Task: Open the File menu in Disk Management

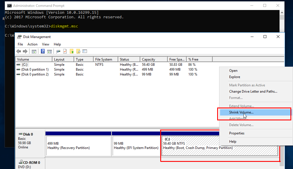Action: click(x=20, y=44)
